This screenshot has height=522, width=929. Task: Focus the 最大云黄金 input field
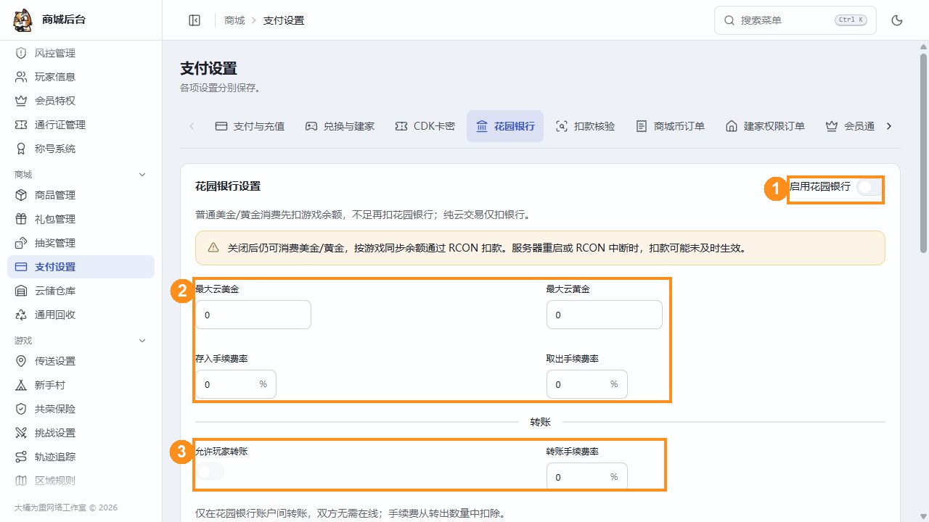[605, 315]
